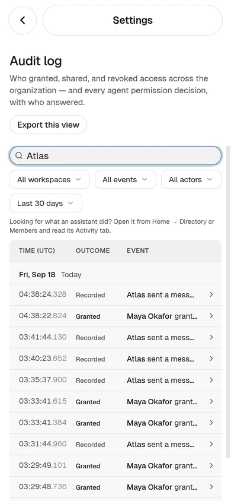Open details chevron for 04:38:22.824 row
The height and width of the screenshot is (501, 231).
(x=211, y=316)
